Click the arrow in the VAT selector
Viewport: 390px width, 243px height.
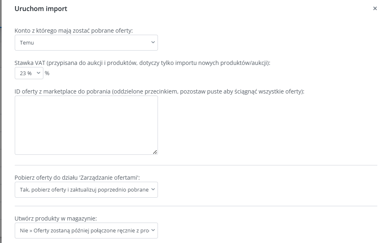click(38, 73)
